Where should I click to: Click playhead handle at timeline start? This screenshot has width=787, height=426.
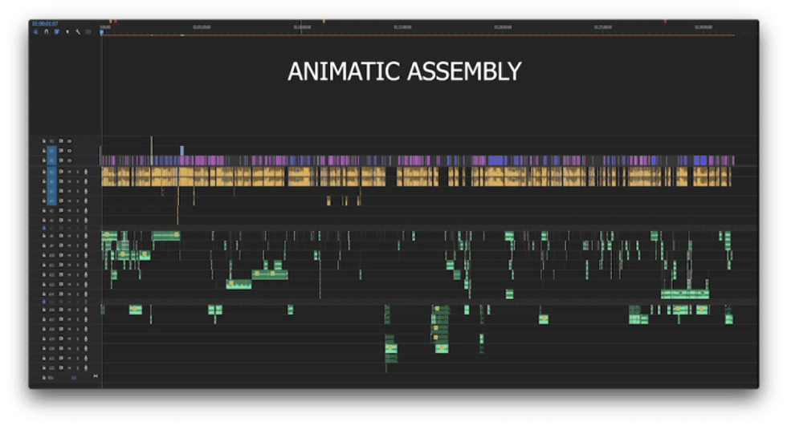102,32
